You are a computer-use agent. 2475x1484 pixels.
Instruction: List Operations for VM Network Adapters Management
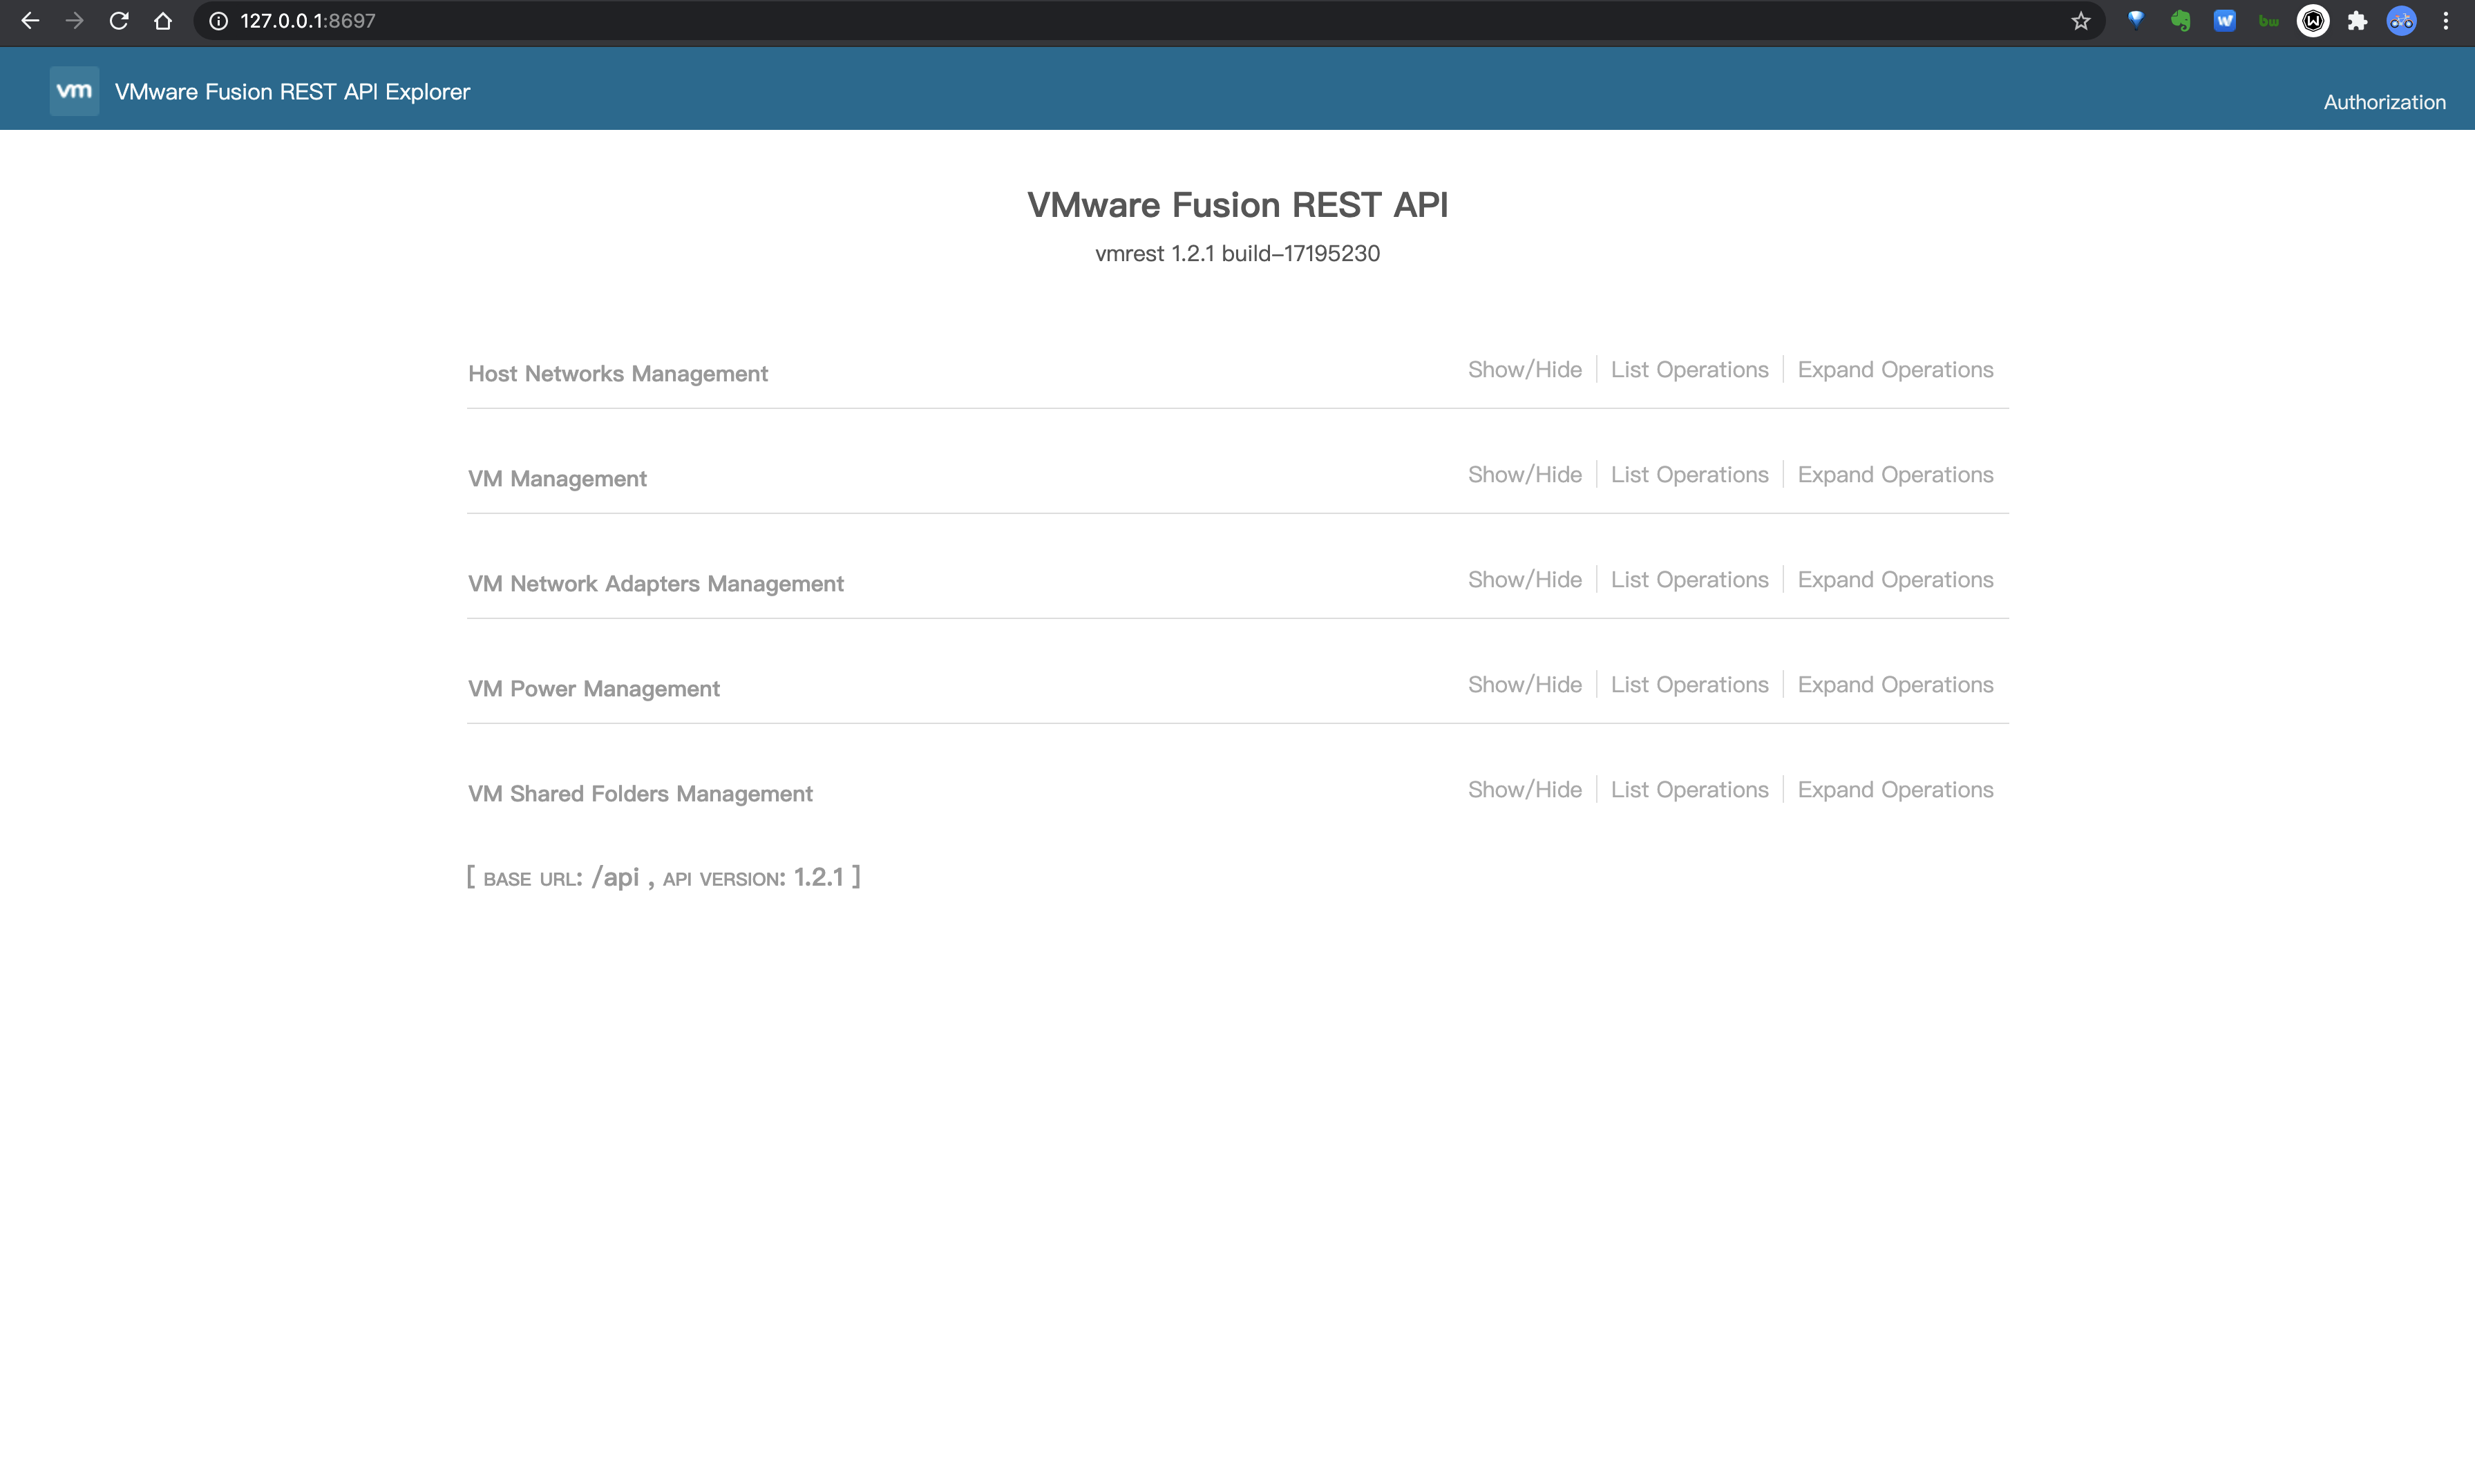pyautogui.click(x=1689, y=579)
